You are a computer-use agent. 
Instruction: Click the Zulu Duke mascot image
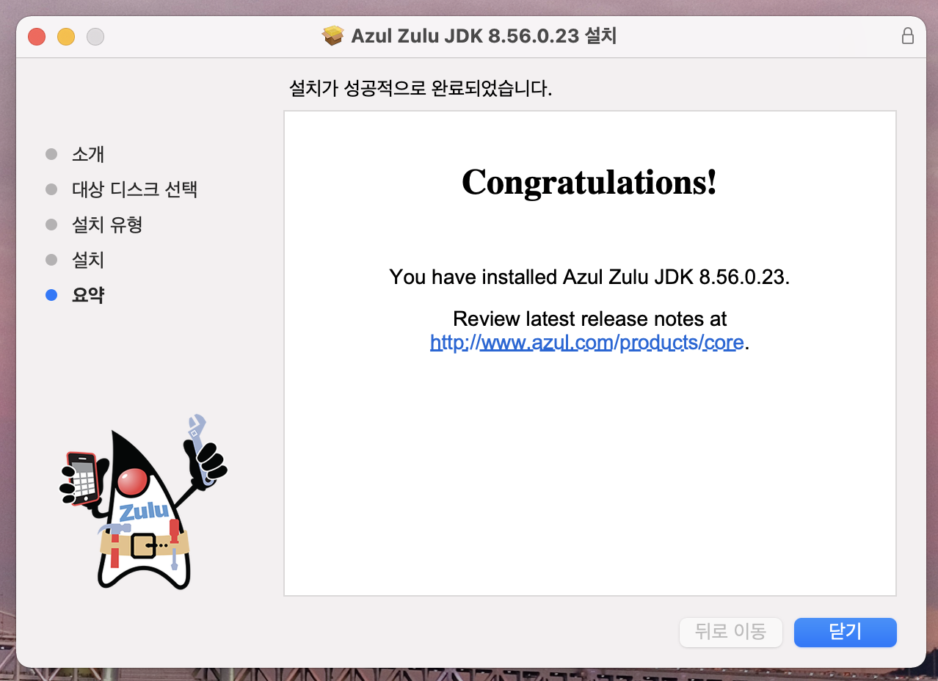(x=144, y=502)
